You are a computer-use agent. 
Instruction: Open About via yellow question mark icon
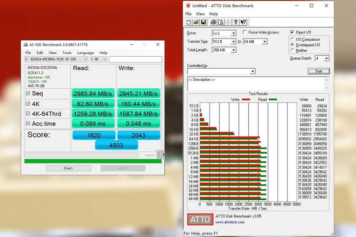click(x=236, y=22)
